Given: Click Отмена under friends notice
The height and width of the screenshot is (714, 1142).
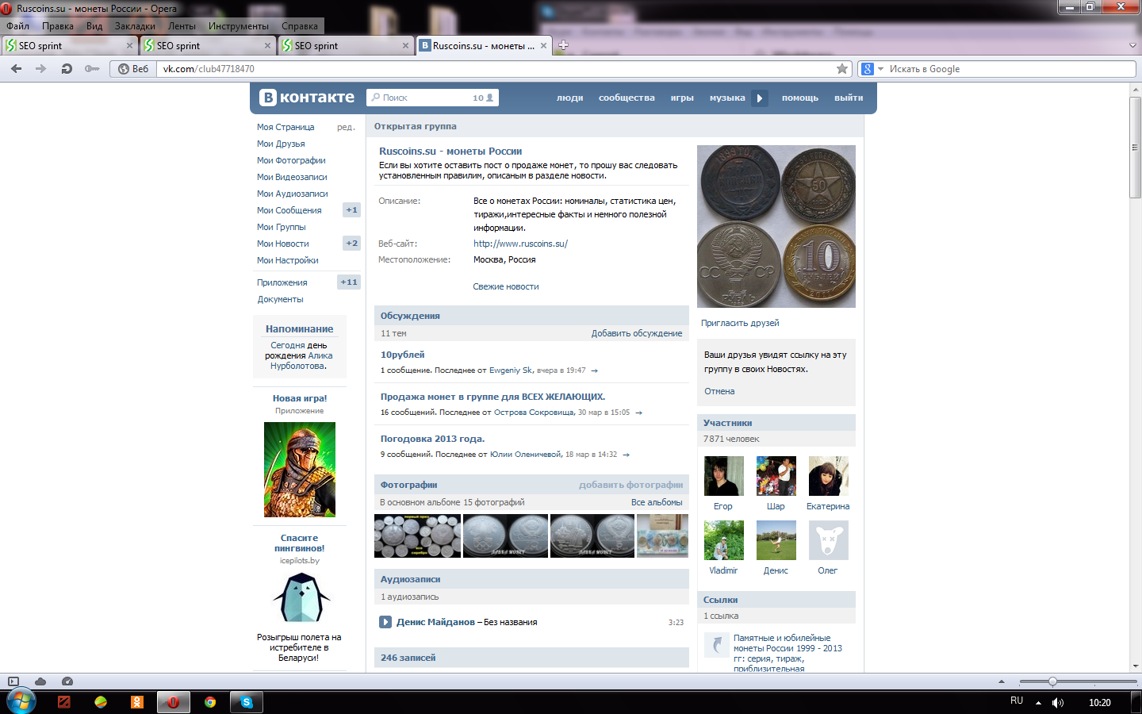Looking at the screenshot, I should 719,391.
